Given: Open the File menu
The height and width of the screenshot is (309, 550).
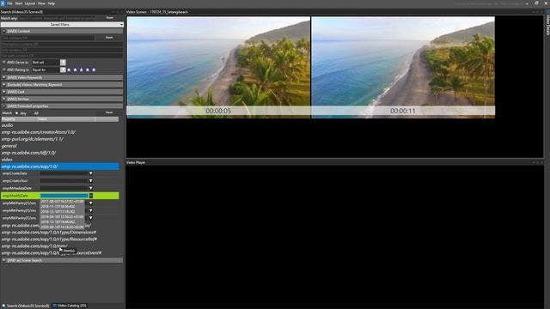Looking at the screenshot, I should [9, 3].
